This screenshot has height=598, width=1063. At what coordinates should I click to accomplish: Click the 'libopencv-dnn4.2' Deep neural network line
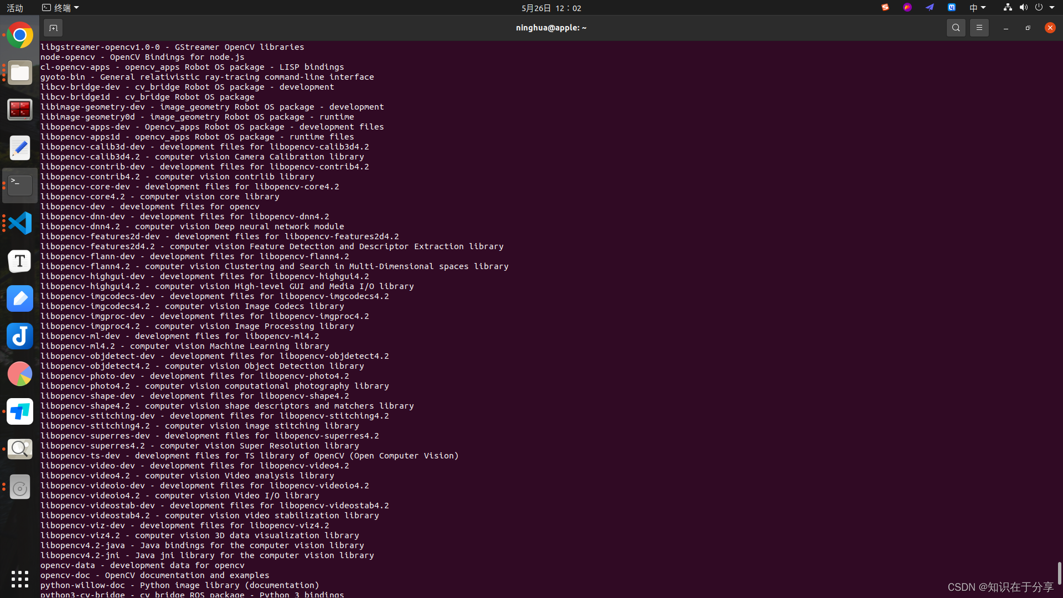(x=192, y=226)
